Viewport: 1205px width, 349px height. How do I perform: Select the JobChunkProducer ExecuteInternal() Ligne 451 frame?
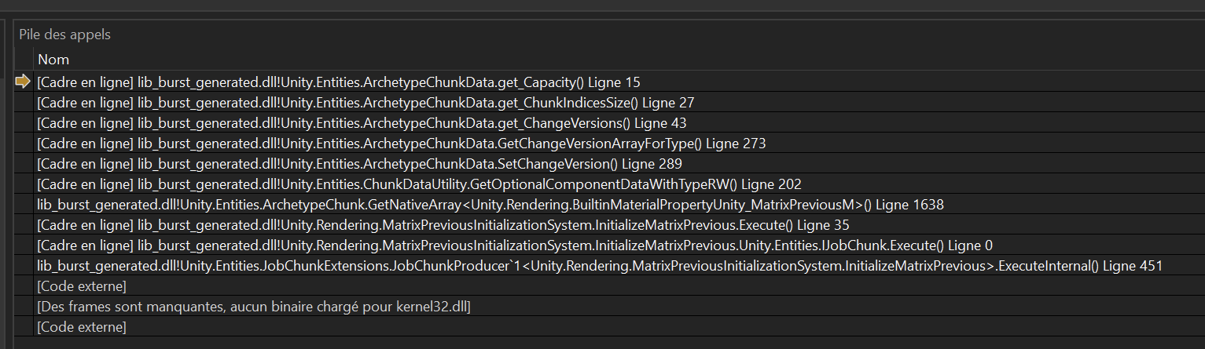(x=599, y=266)
